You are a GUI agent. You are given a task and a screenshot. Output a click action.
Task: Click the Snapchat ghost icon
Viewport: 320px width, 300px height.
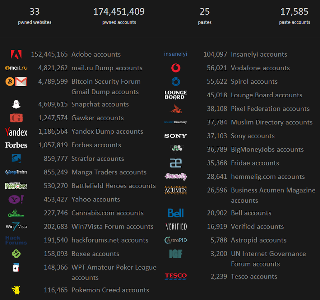[16, 104]
